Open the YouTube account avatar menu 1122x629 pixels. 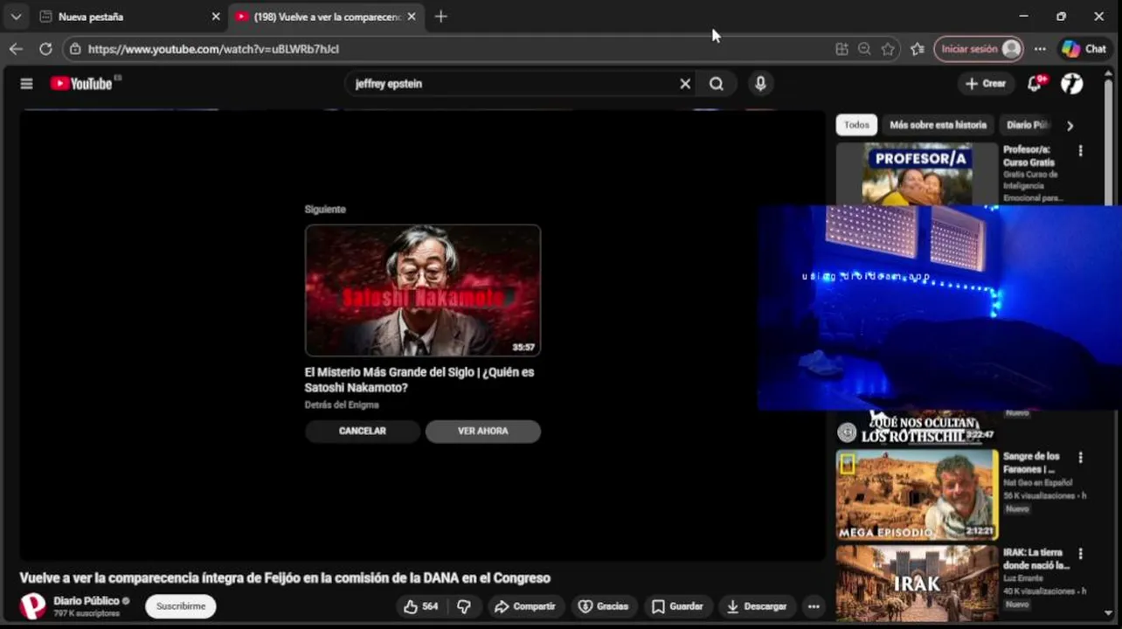pyautogui.click(x=1072, y=84)
